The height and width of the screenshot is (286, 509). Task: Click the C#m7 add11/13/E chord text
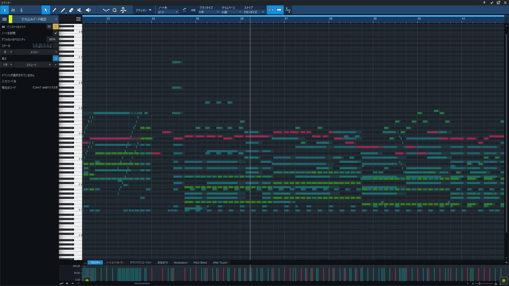(45, 87)
